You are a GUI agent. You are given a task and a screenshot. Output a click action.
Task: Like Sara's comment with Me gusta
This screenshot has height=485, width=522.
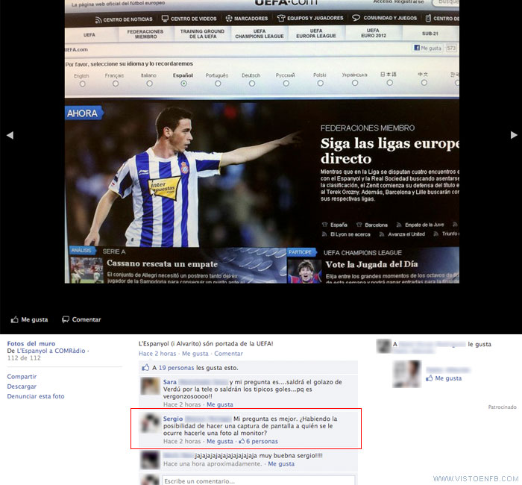coord(220,404)
